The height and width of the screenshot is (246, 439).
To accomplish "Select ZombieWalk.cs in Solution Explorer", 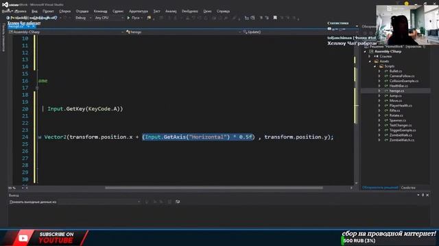I will [401, 135].
